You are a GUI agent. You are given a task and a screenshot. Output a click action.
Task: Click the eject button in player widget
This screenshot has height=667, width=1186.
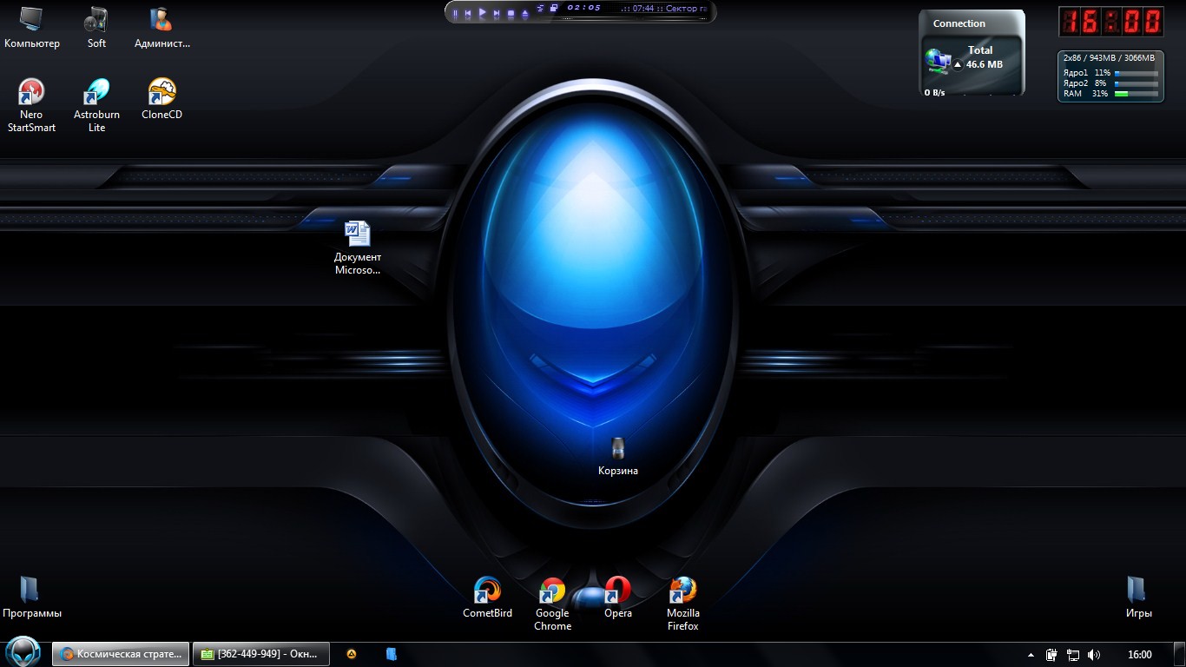click(x=525, y=14)
